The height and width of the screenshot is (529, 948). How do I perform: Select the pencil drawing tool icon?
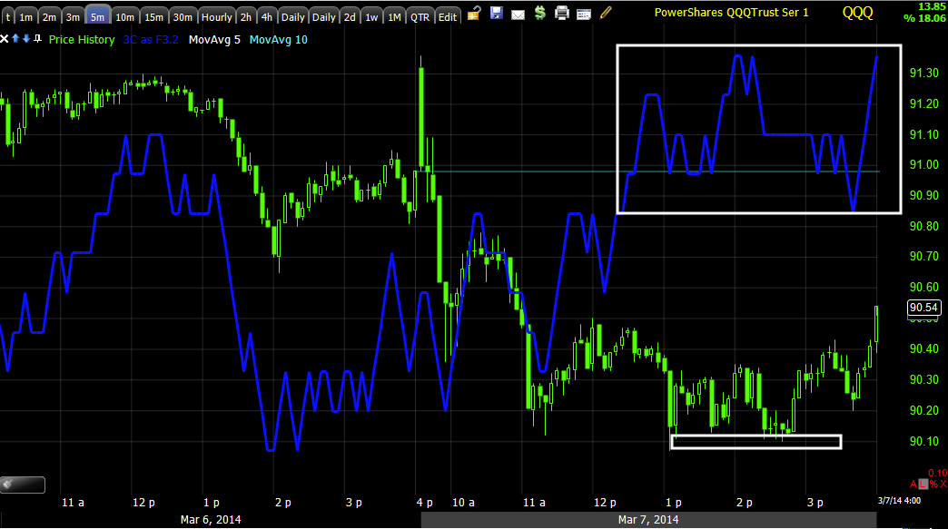pyautogui.click(x=605, y=13)
